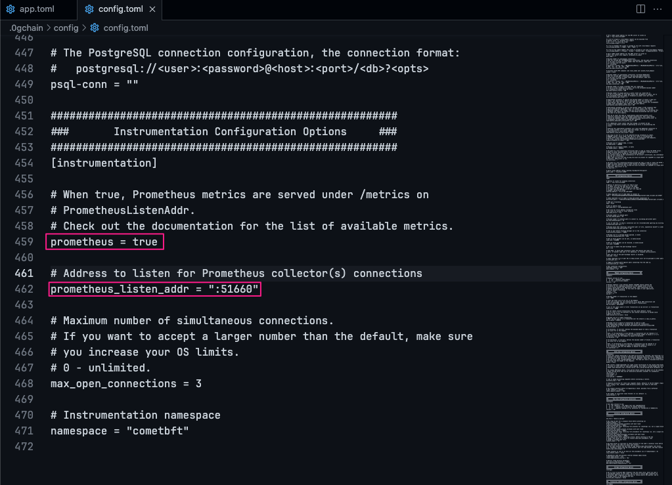Open the .0gchain breadcrumb dropdown
This screenshot has width=672, height=485.
click(26, 28)
